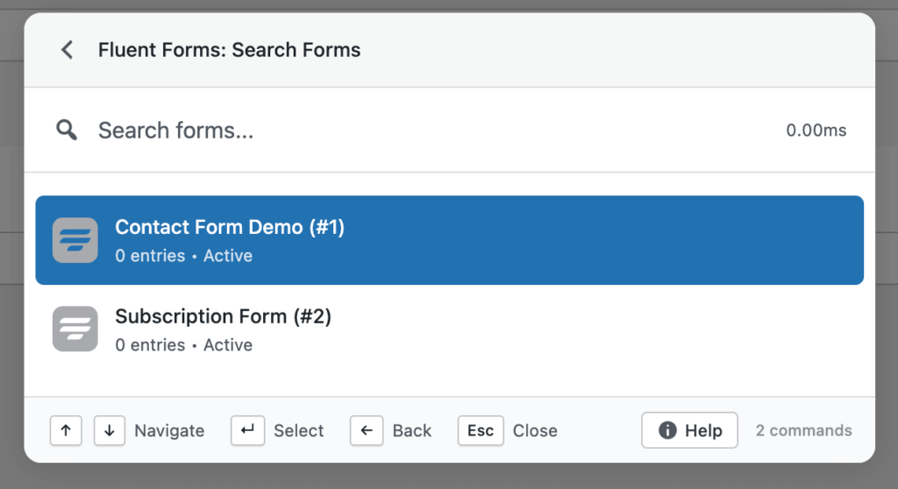Click the magnifying glass search icon
Image resolution: width=898 pixels, height=489 pixels.
coord(67,131)
